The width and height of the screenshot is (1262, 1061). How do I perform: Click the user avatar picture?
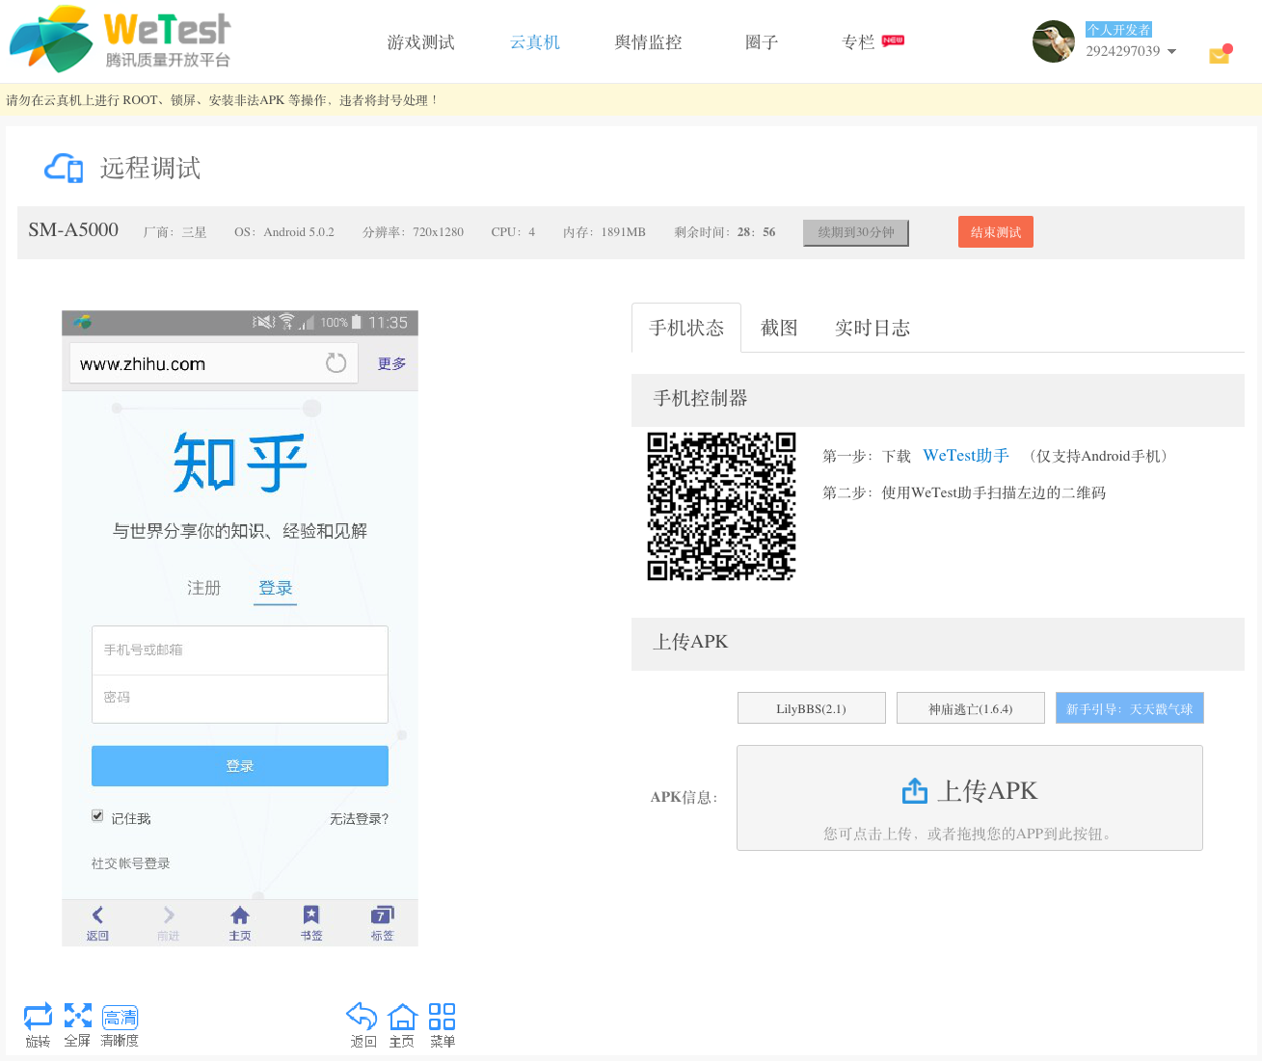tap(1054, 41)
